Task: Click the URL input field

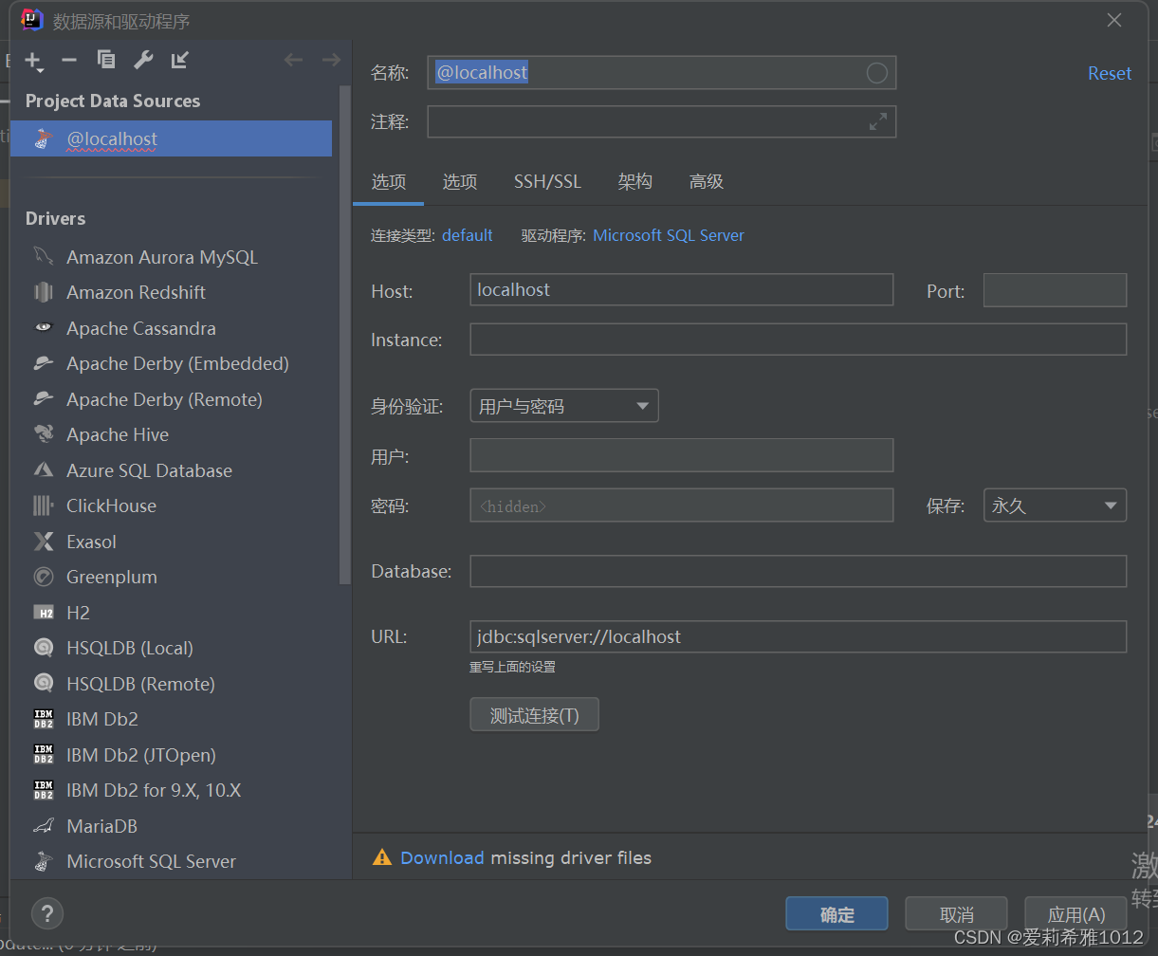Action: coord(799,636)
